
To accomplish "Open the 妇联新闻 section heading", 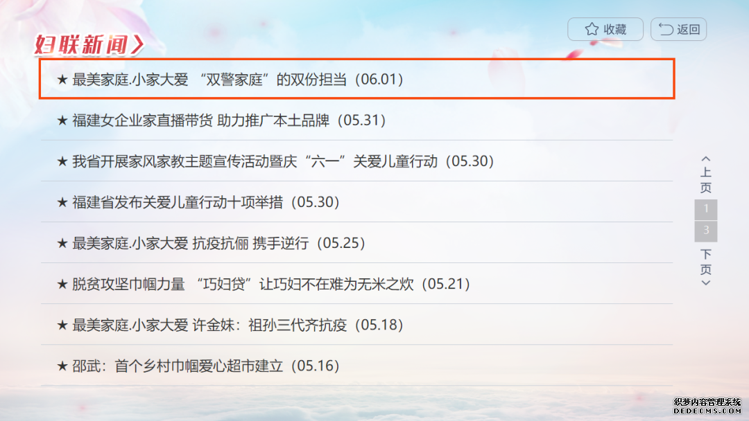I will coord(81,44).
